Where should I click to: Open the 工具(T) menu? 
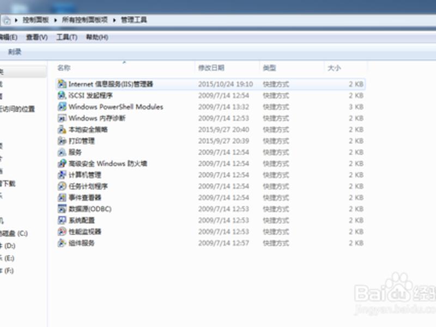point(66,37)
